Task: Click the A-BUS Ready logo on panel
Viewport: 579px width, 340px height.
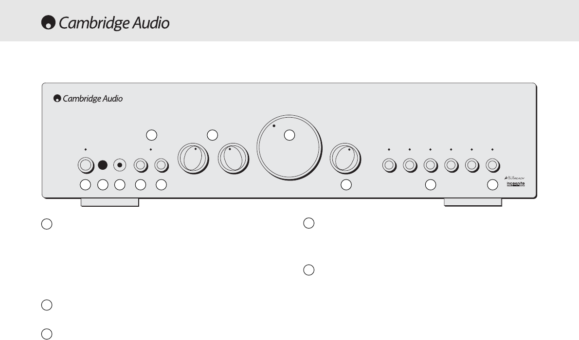Action: [x=514, y=178]
